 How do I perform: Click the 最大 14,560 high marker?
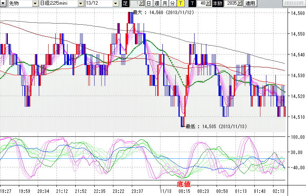point(162,13)
